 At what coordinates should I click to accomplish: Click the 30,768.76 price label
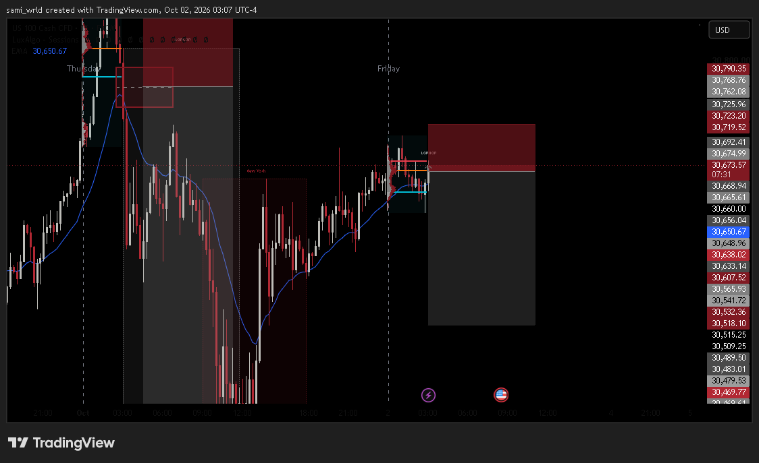click(729, 80)
